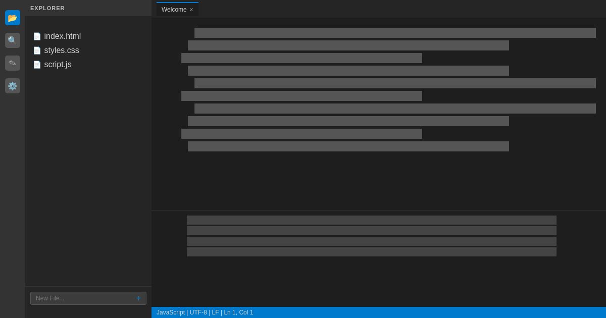Change the JavaScript language mode indicator
Screen dimensions: 606x318
[171, 312]
